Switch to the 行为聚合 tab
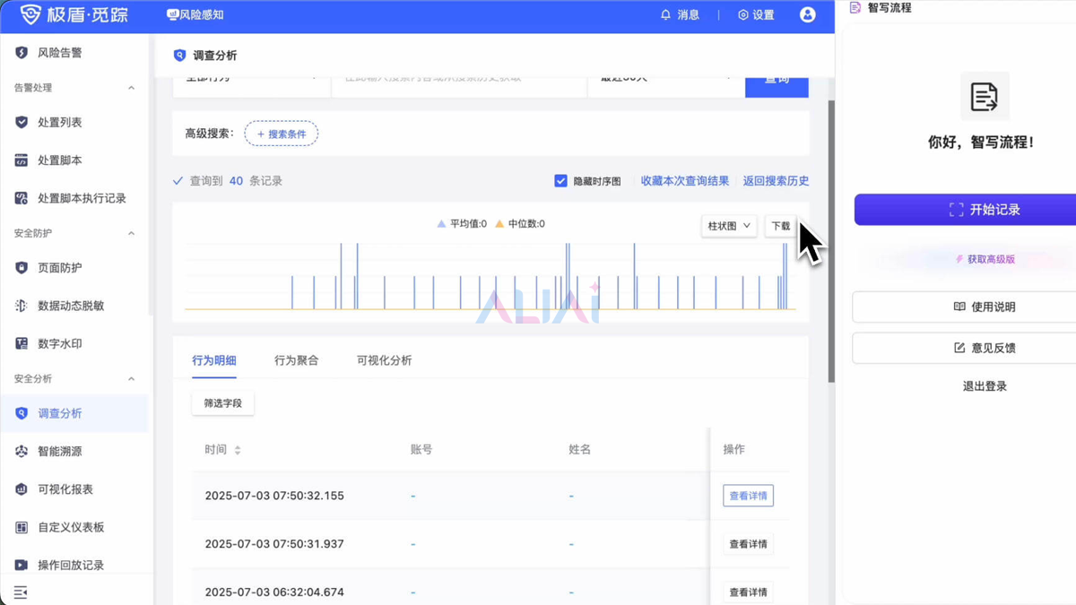The height and width of the screenshot is (605, 1076). [296, 360]
